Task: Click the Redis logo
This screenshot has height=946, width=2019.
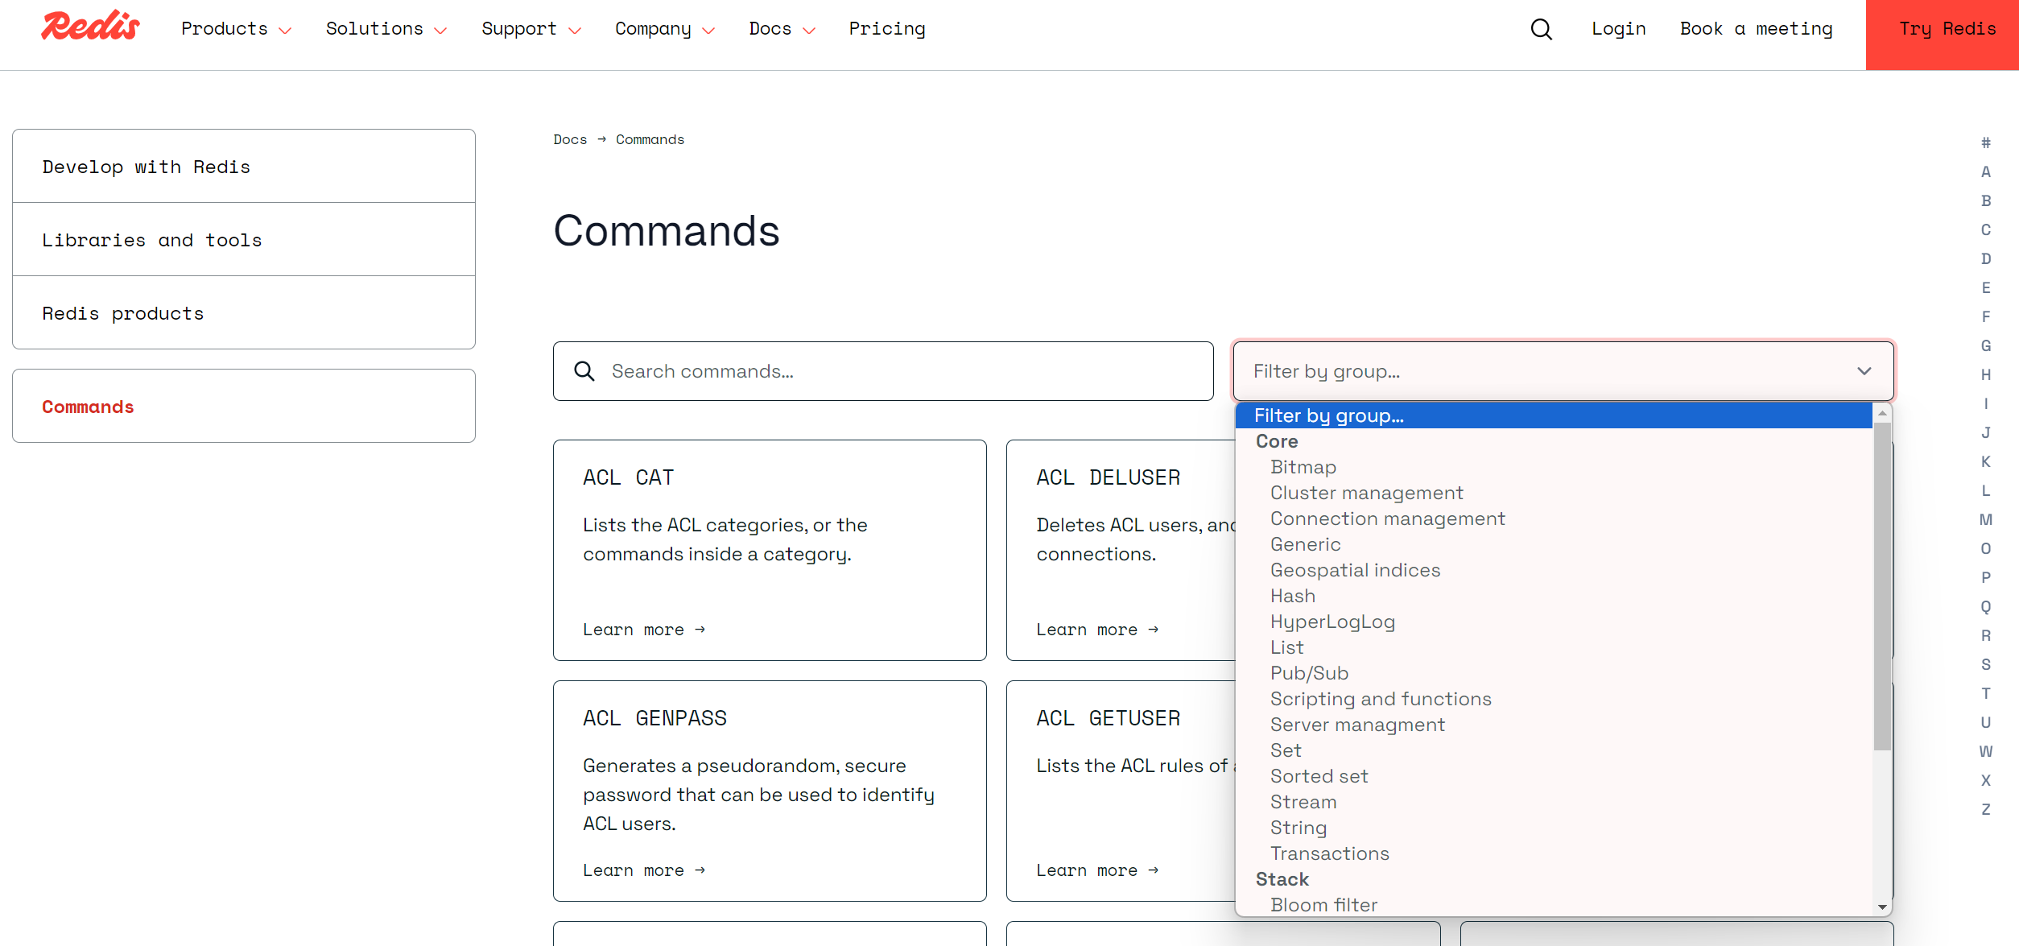Action: pos(89,25)
